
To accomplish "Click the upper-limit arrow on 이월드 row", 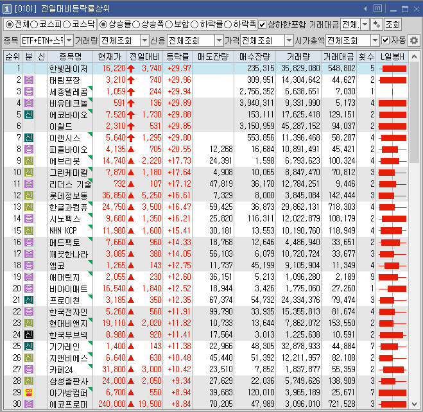I will pos(131,126).
